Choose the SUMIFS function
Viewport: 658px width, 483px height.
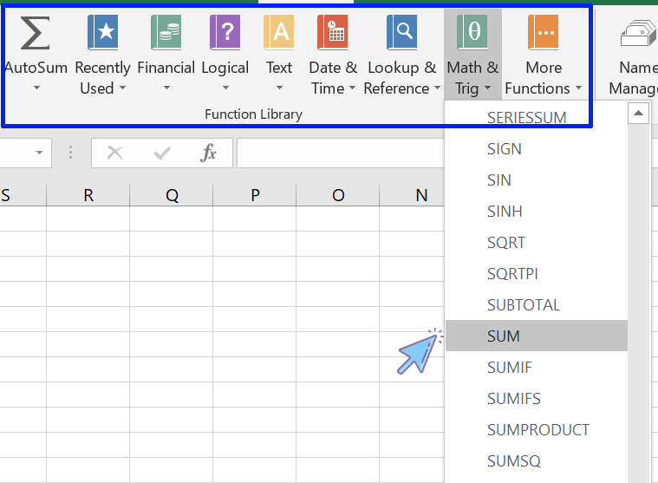(x=537, y=399)
